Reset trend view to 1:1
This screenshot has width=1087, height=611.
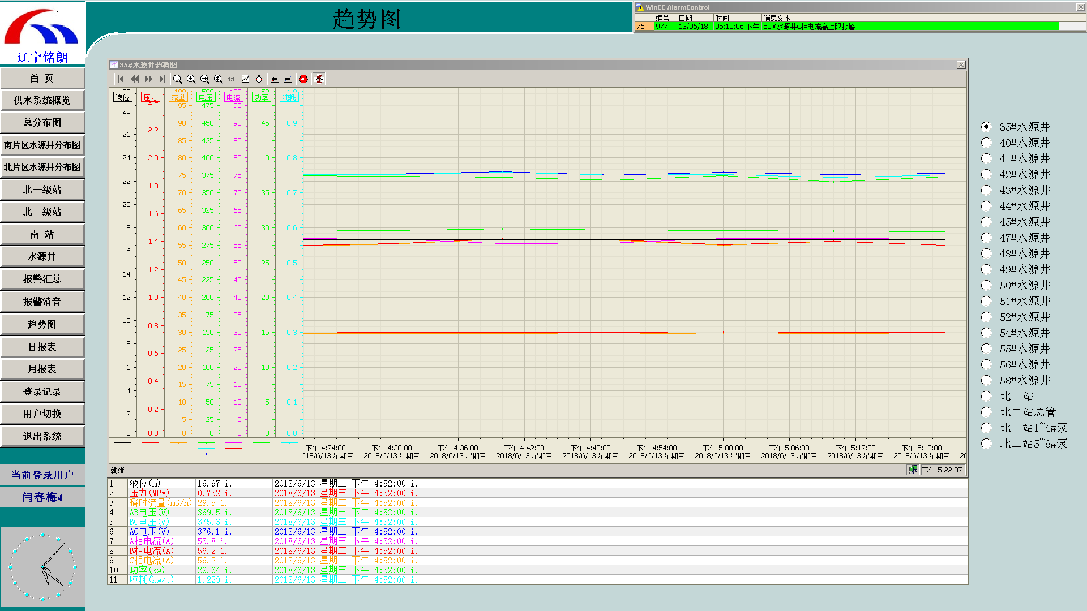click(x=232, y=79)
